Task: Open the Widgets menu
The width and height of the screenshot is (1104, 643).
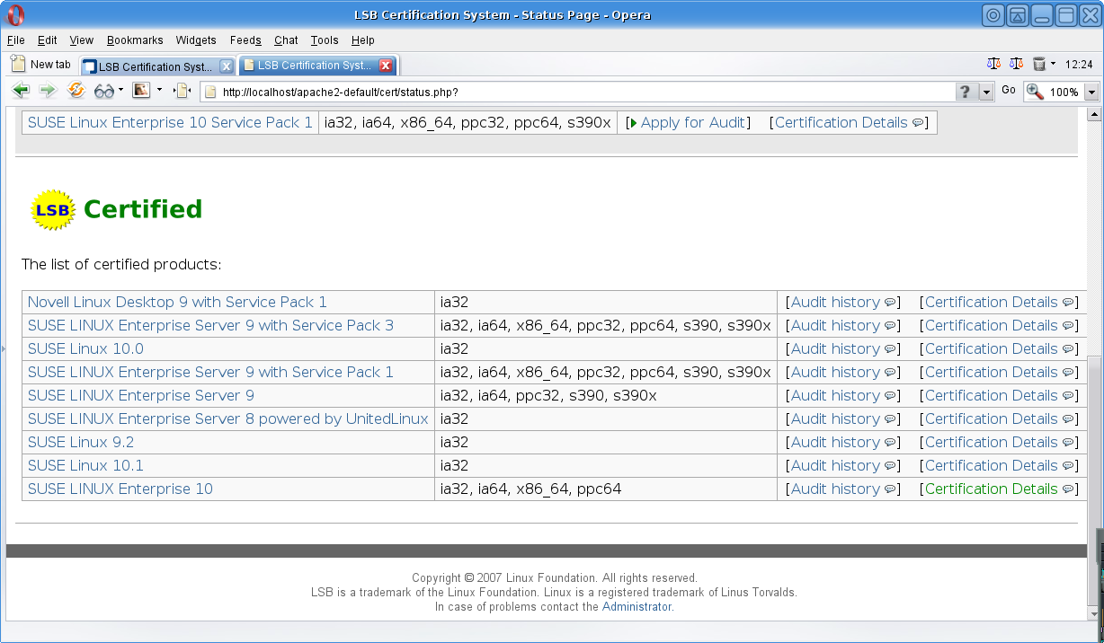Action: (196, 40)
